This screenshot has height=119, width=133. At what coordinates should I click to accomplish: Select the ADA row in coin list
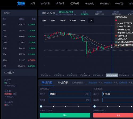19,60
